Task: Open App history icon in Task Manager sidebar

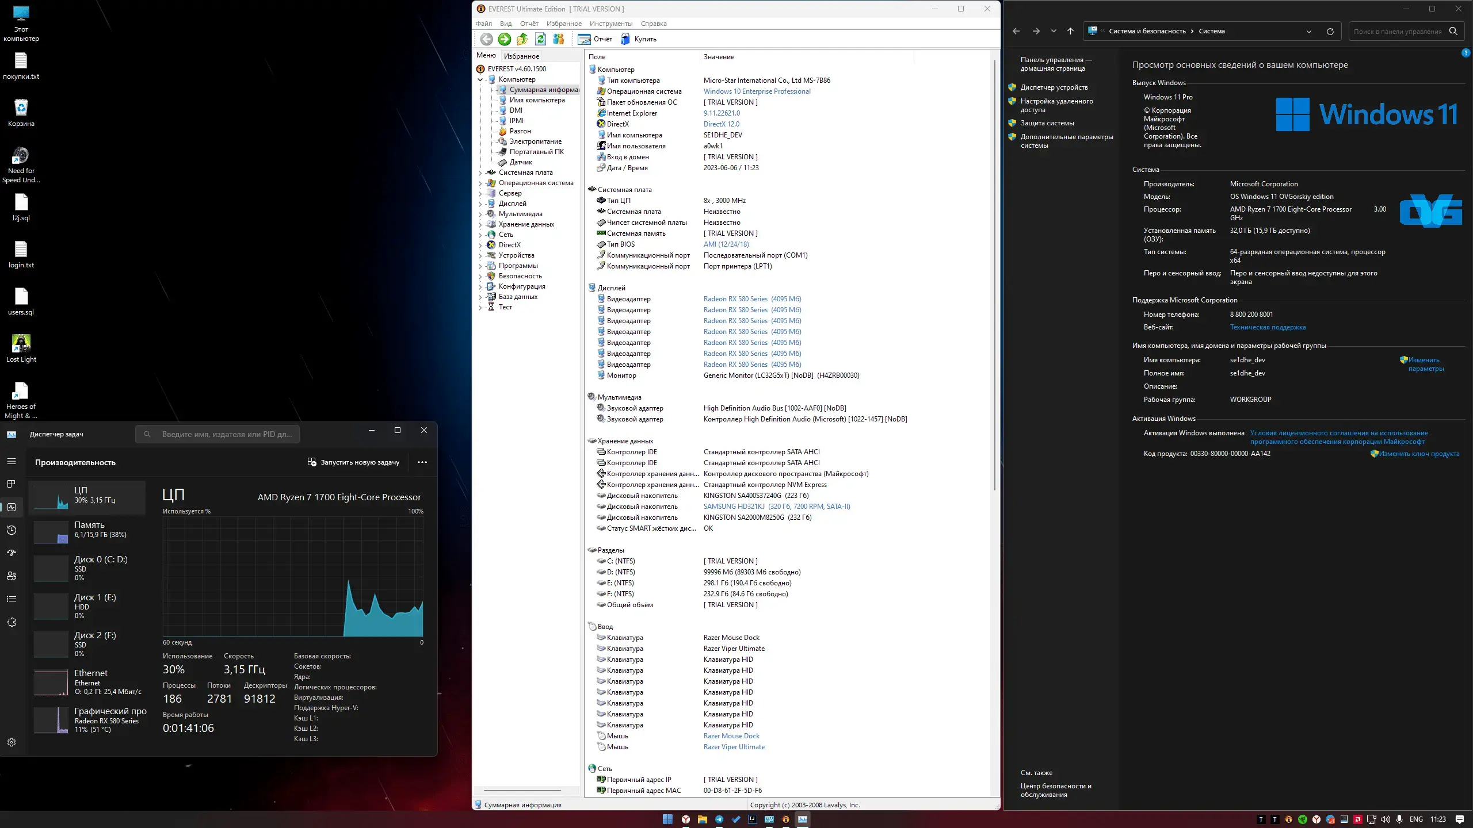Action: click(12, 530)
